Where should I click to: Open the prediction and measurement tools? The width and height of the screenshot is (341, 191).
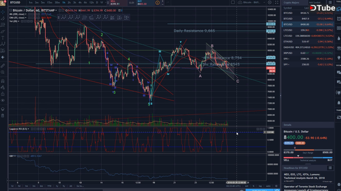(3, 51)
